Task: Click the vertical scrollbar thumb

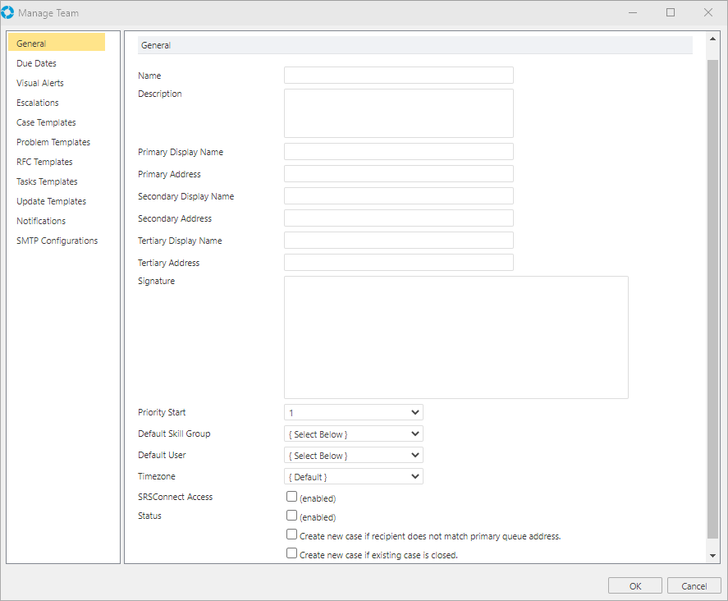Action: pos(712,296)
